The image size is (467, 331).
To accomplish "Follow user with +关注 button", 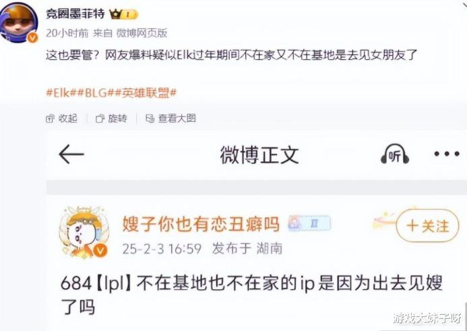I will 428,226.
